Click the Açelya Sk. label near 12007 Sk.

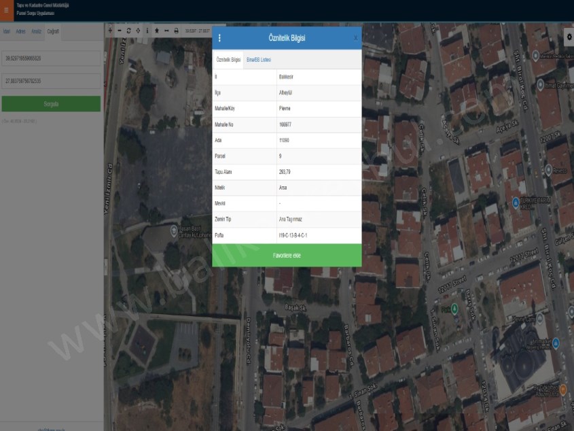pos(507,126)
